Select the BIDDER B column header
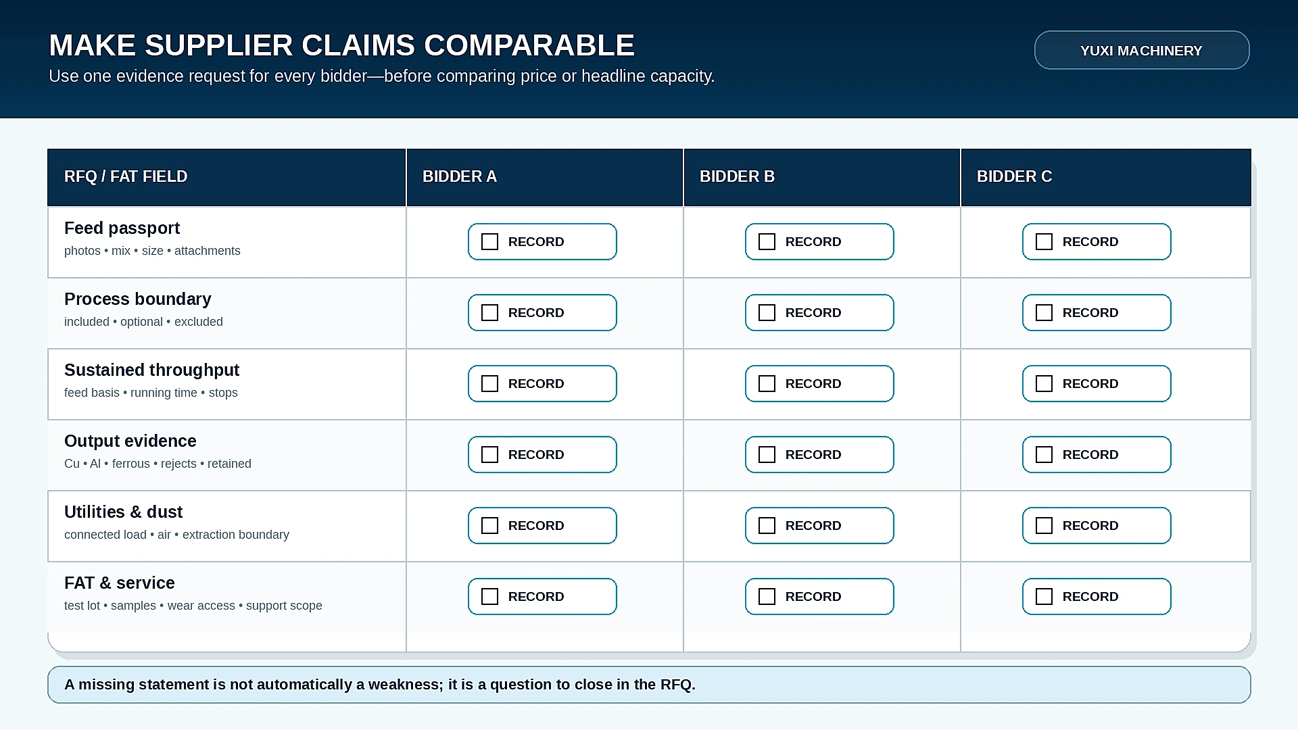1298x730 pixels. tap(822, 177)
